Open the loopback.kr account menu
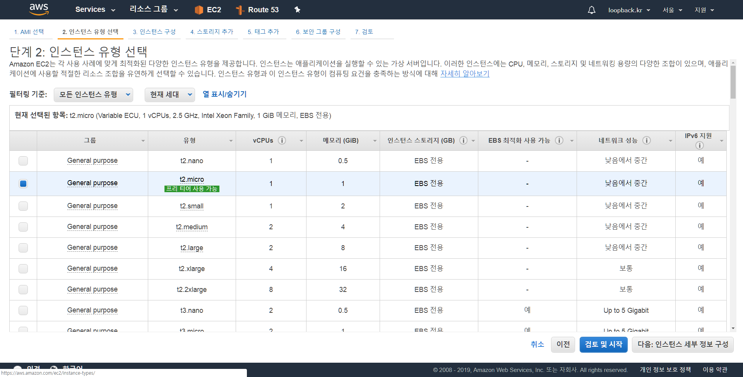Viewport: 743px width, 377px height. [x=629, y=10]
